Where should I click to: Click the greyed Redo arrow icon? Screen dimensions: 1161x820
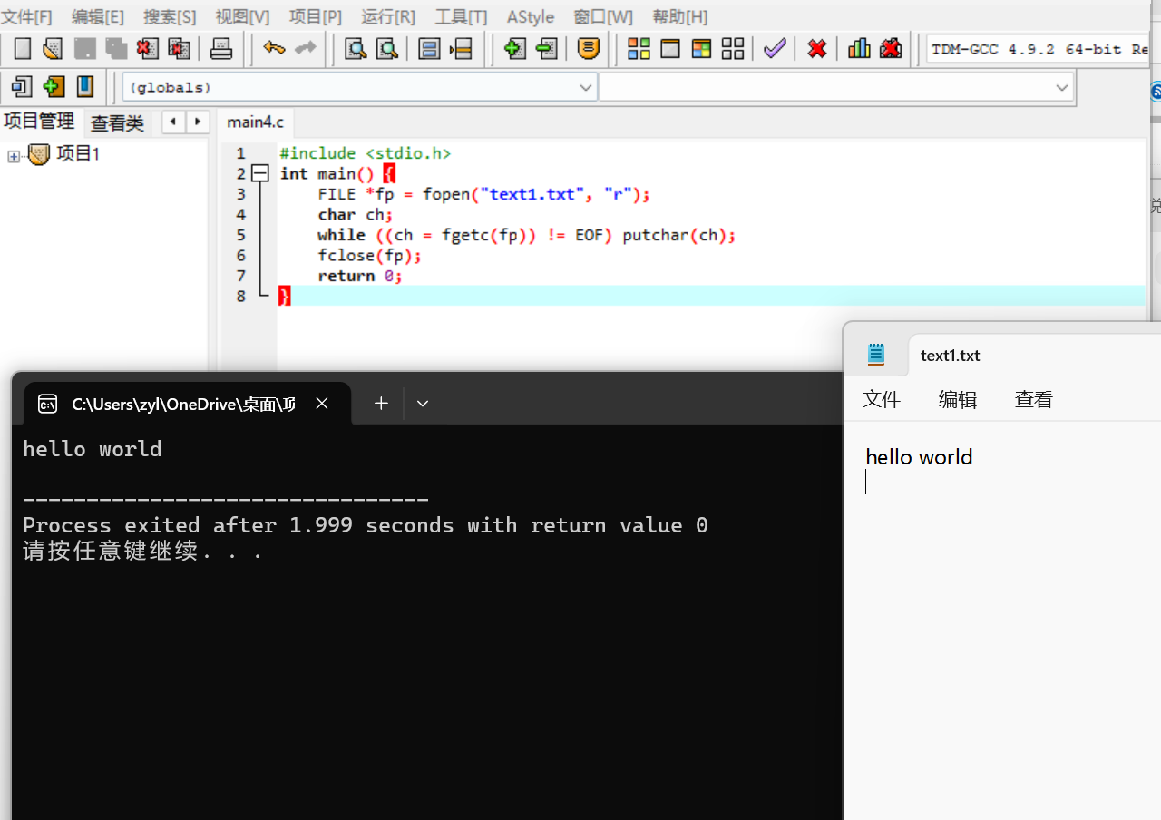pyautogui.click(x=306, y=48)
